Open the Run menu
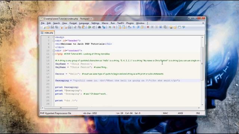239x134 pixels. (113, 23)
